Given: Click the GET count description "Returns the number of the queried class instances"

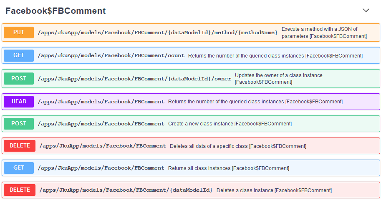Looking at the screenshot, I should click(x=246, y=56).
